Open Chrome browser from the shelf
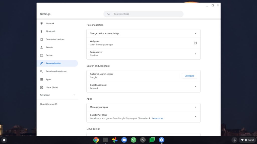 96,140
